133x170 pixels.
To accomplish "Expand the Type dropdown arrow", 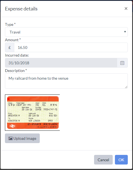I will point(125,32).
